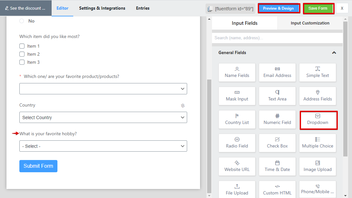Open Preview & Design
Screen dimensions: 352x198
click(278, 8)
